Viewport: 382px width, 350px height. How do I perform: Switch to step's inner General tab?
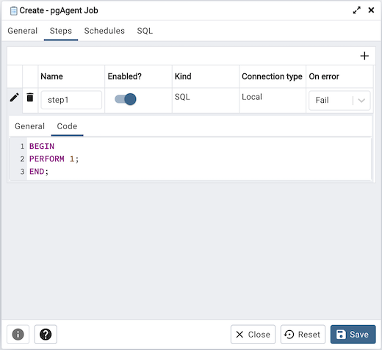29,126
